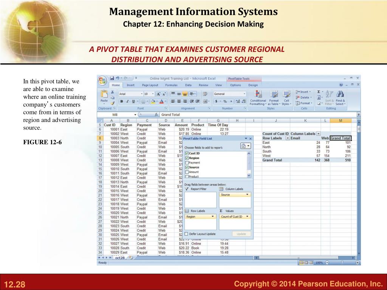
Task: Open the font size dropdown
Action: [x=153, y=94]
